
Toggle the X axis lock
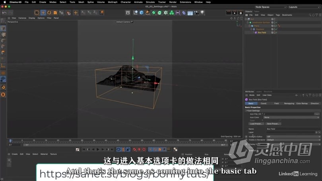[x=83, y=12]
